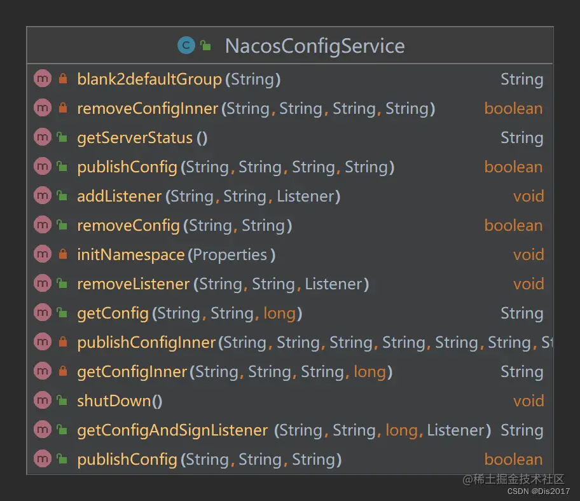Click method icon for getConfig(String, String, long)

pyautogui.click(x=43, y=312)
